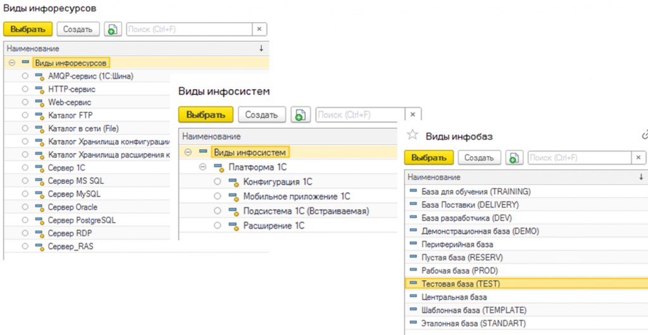
Task: Select Эталонная база (STANDART) row
Action: tap(526, 323)
